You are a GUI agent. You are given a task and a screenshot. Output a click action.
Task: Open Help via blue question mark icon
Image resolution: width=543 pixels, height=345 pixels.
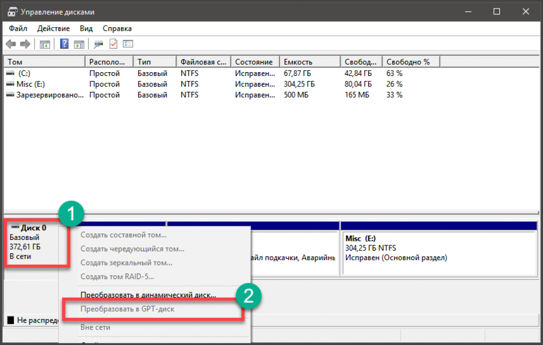64,44
